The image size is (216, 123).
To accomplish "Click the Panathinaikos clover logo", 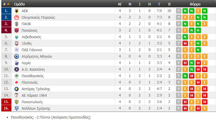I will [17, 76].
